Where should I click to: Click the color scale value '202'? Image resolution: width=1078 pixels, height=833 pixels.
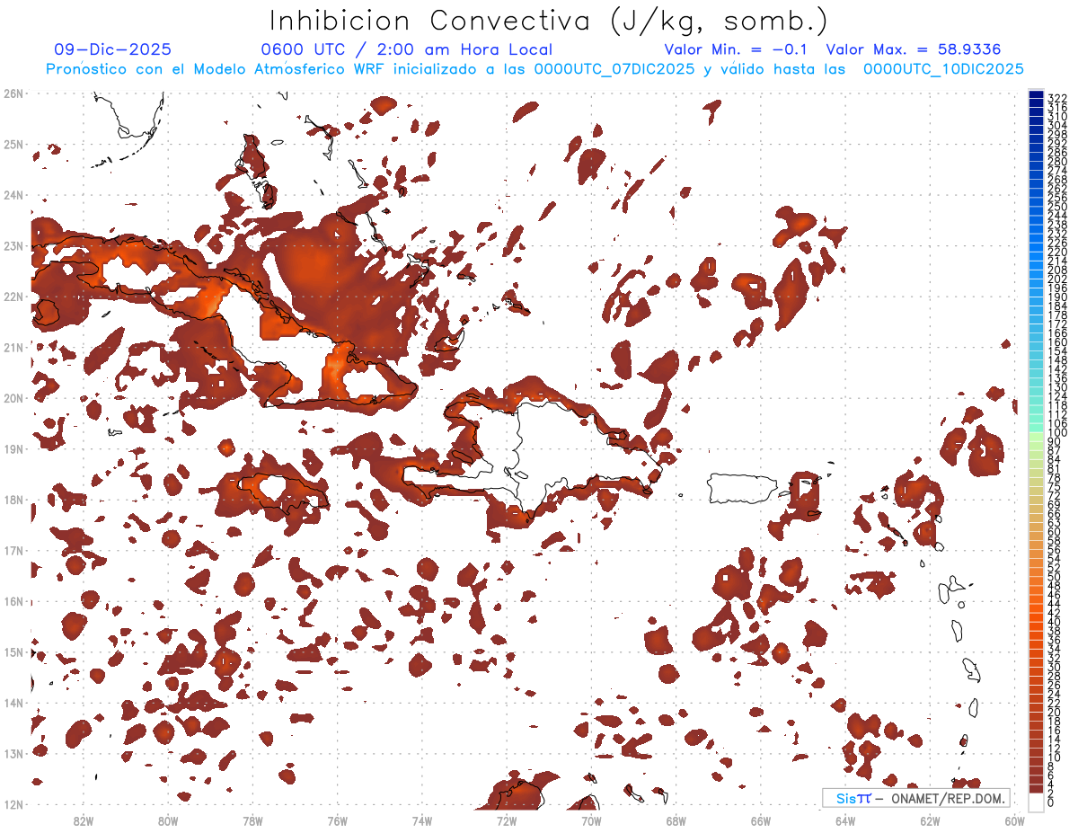[x=1057, y=279]
